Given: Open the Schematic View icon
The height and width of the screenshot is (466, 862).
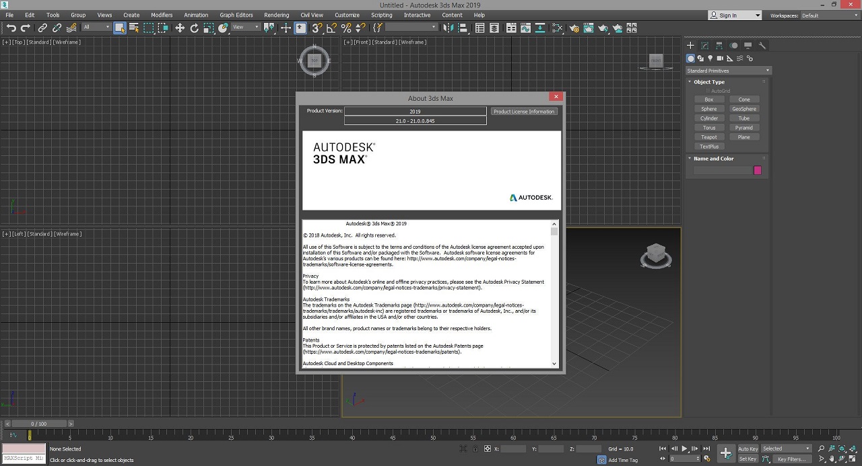Looking at the screenshot, I should coord(557,28).
